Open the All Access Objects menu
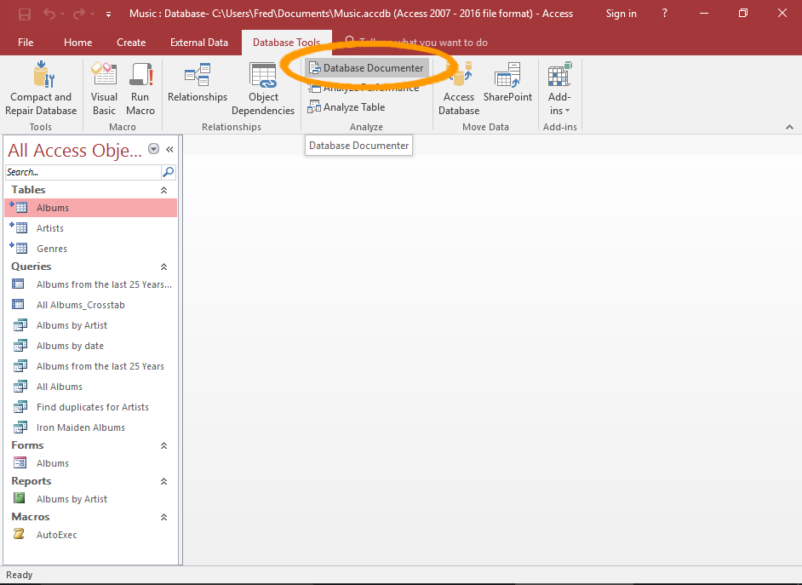This screenshot has height=585, width=802. (x=153, y=148)
